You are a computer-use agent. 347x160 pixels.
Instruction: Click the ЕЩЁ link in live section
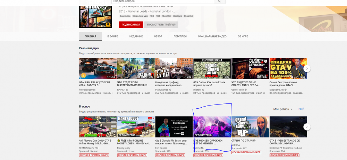click(301, 109)
